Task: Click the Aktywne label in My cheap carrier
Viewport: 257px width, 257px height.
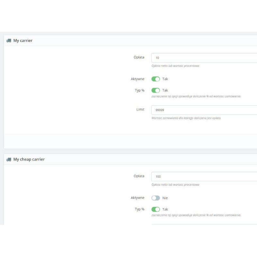Action: [x=137, y=198]
